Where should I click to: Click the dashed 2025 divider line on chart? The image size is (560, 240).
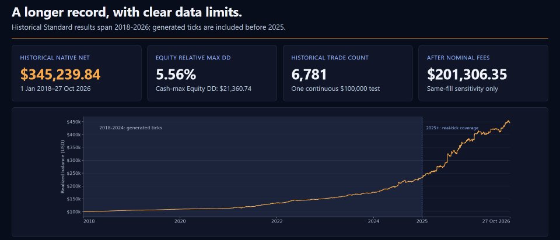(x=422, y=167)
